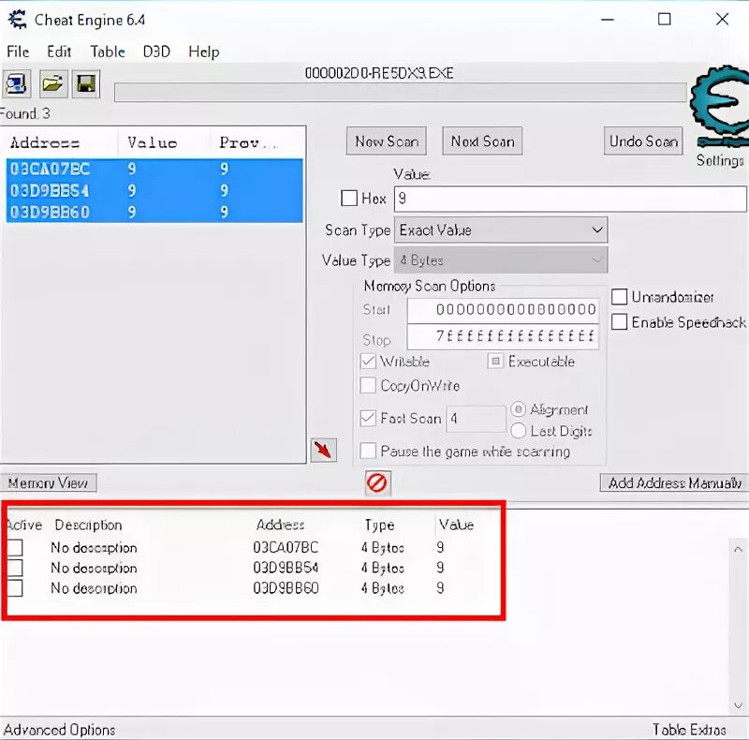Click the Start address field

[503, 310]
